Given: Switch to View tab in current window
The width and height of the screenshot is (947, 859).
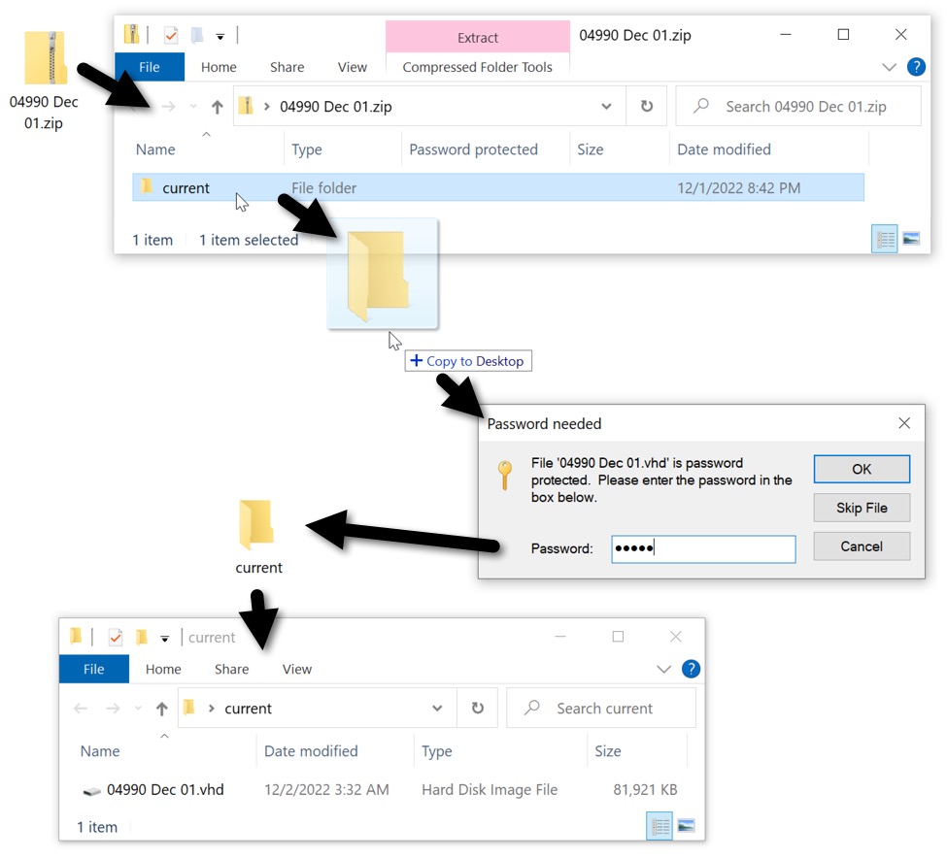Looking at the screenshot, I should (296, 669).
